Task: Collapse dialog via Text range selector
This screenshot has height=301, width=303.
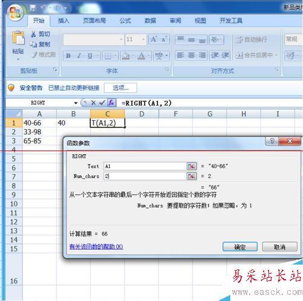Action: [191, 166]
